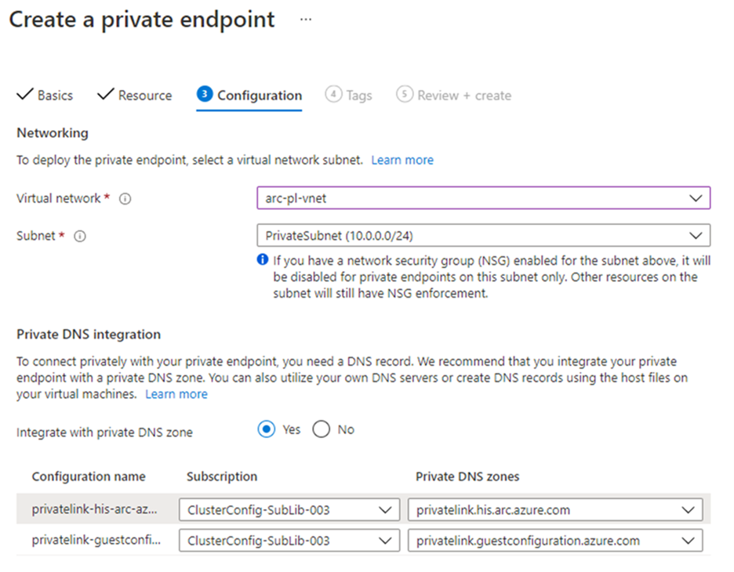Screen dimensions: 734x572
Task: Expand the Virtual network dropdown arc-pl-vnet
Action: tap(483, 198)
